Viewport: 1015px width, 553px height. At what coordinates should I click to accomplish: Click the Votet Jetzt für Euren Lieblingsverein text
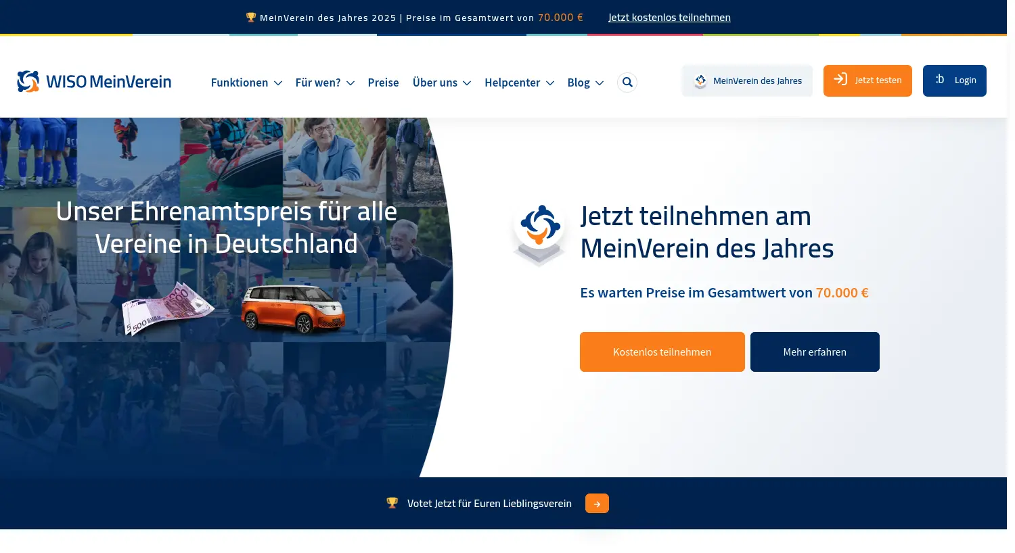click(489, 504)
